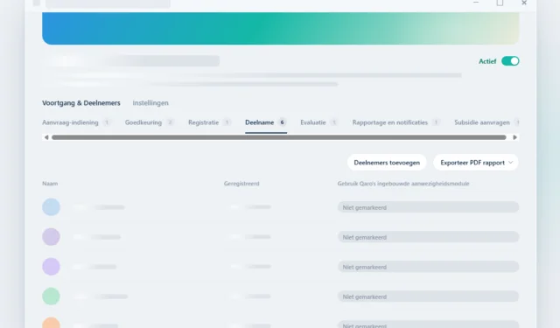
Task: Switch to the Instellingen tab
Action: (150, 103)
